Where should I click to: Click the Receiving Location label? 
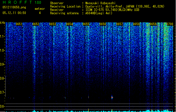[x=65, y=6]
